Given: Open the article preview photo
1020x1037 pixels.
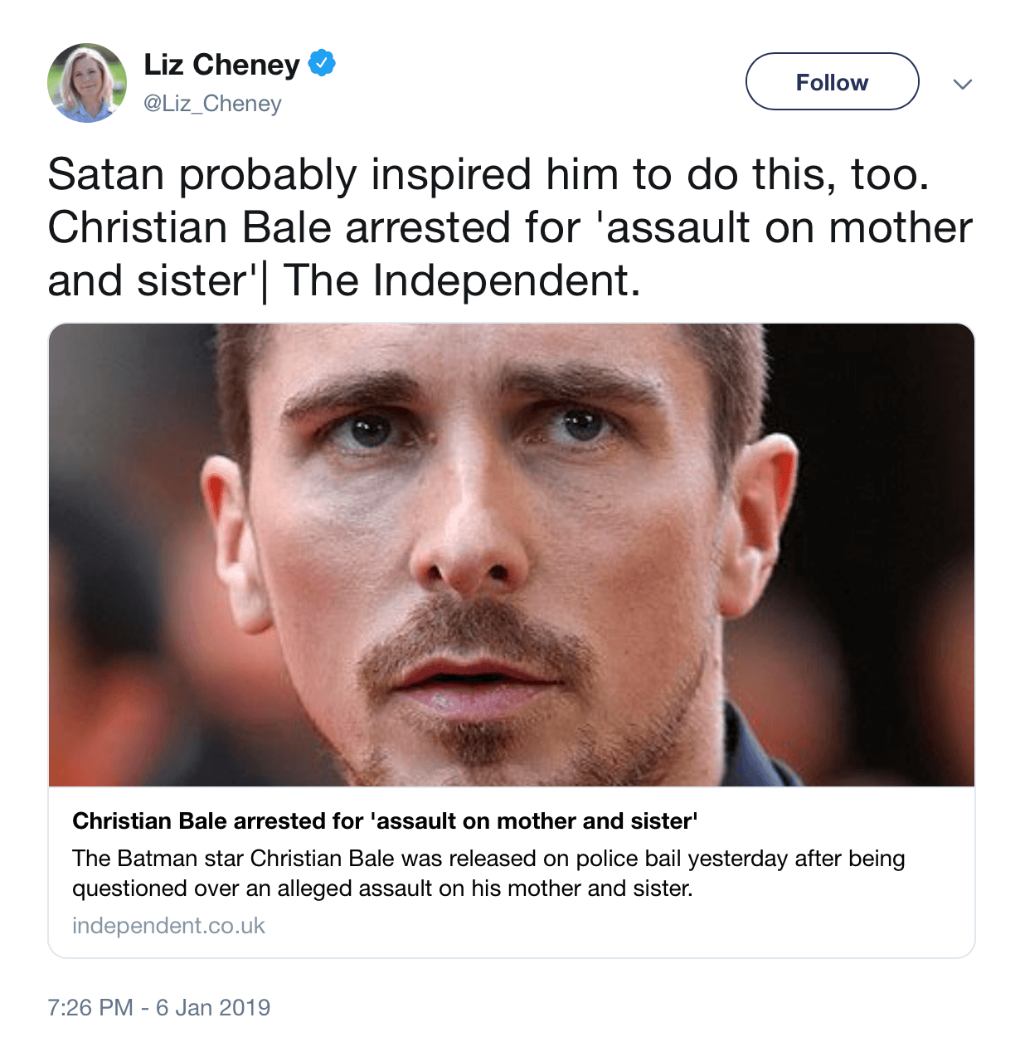Looking at the screenshot, I should (511, 554).
